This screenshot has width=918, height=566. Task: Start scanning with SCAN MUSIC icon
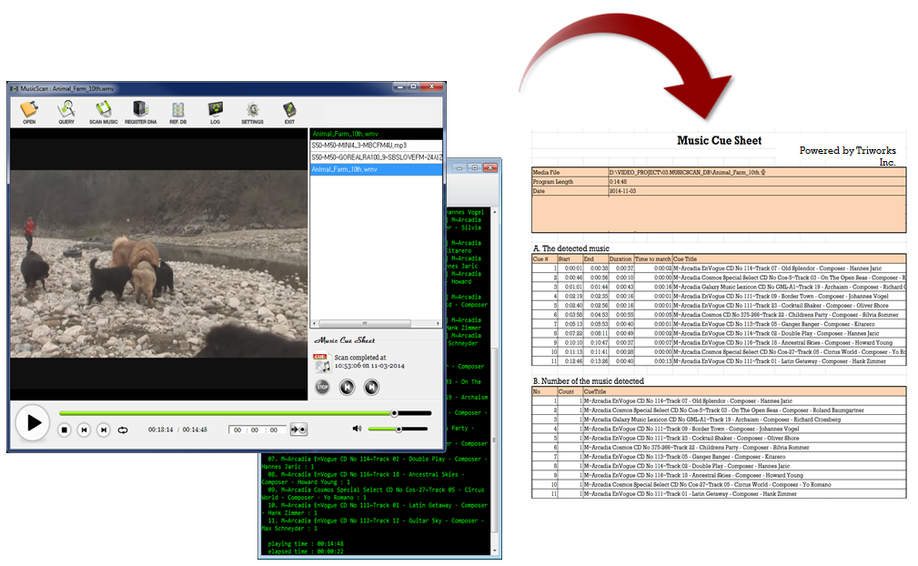pyautogui.click(x=104, y=110)
